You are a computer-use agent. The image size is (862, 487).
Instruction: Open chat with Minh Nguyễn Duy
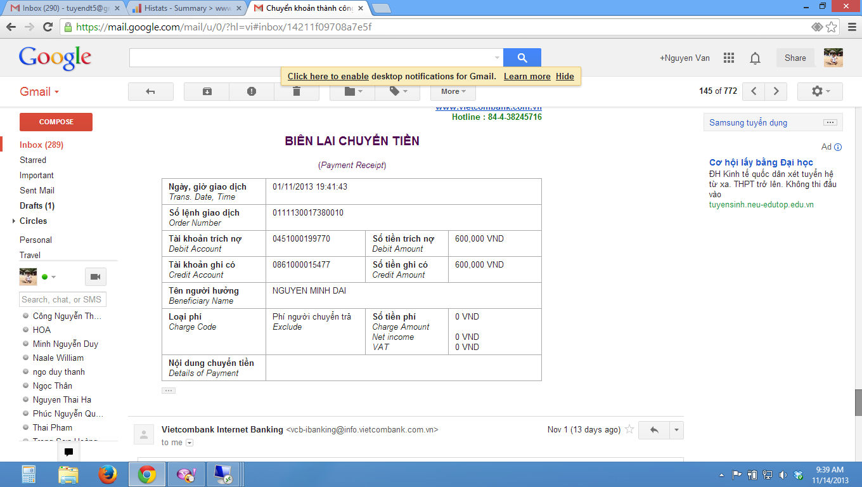pos(65,344)
